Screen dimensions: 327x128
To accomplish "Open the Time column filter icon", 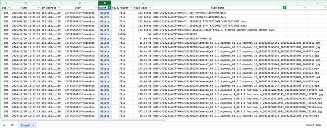I will tap(38, 7).
